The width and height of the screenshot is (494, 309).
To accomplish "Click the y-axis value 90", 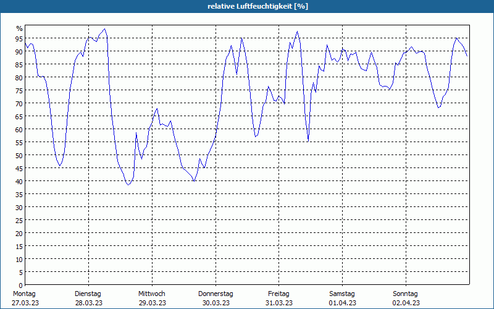I will [19, 51].
